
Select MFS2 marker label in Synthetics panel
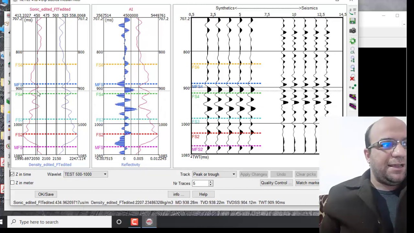tap(197, 149)
